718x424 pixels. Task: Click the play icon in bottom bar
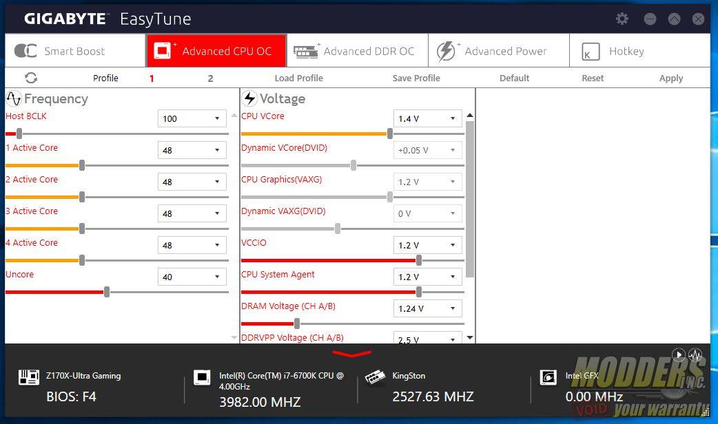679,354
